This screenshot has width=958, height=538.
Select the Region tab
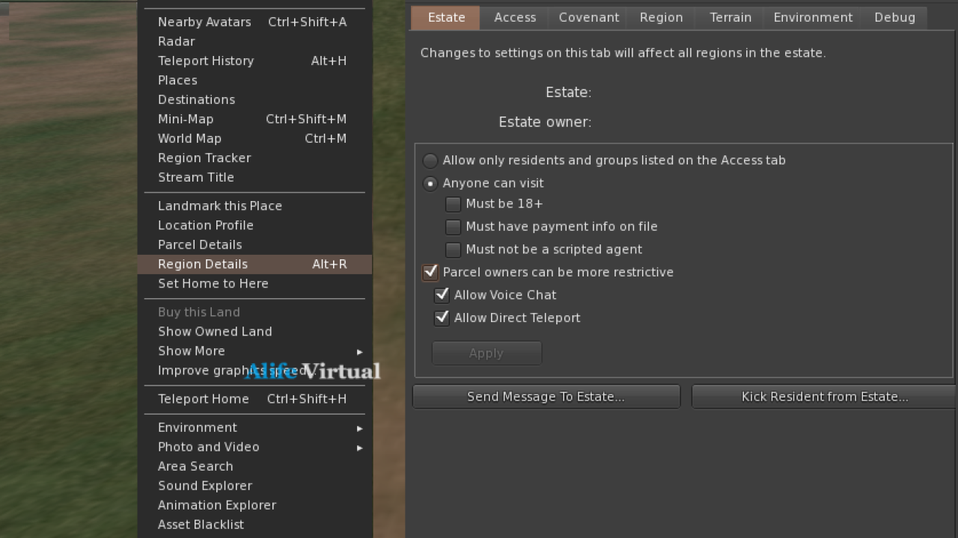(662, 18)
